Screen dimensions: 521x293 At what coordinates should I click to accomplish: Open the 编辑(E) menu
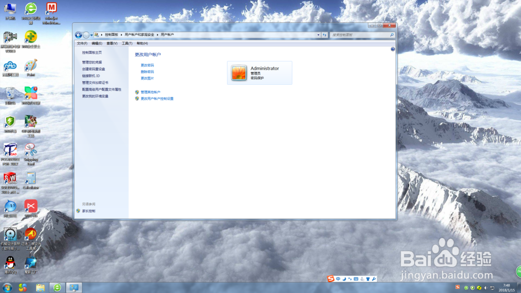click(97, 44)
